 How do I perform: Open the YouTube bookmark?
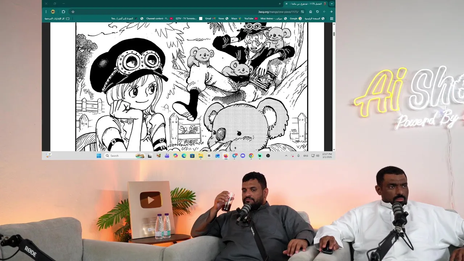251,18
